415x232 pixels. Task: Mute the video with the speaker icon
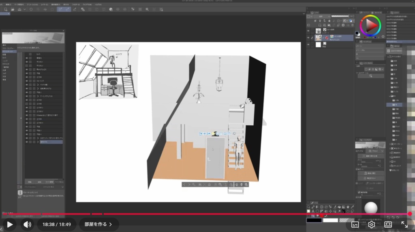[27, 224]
